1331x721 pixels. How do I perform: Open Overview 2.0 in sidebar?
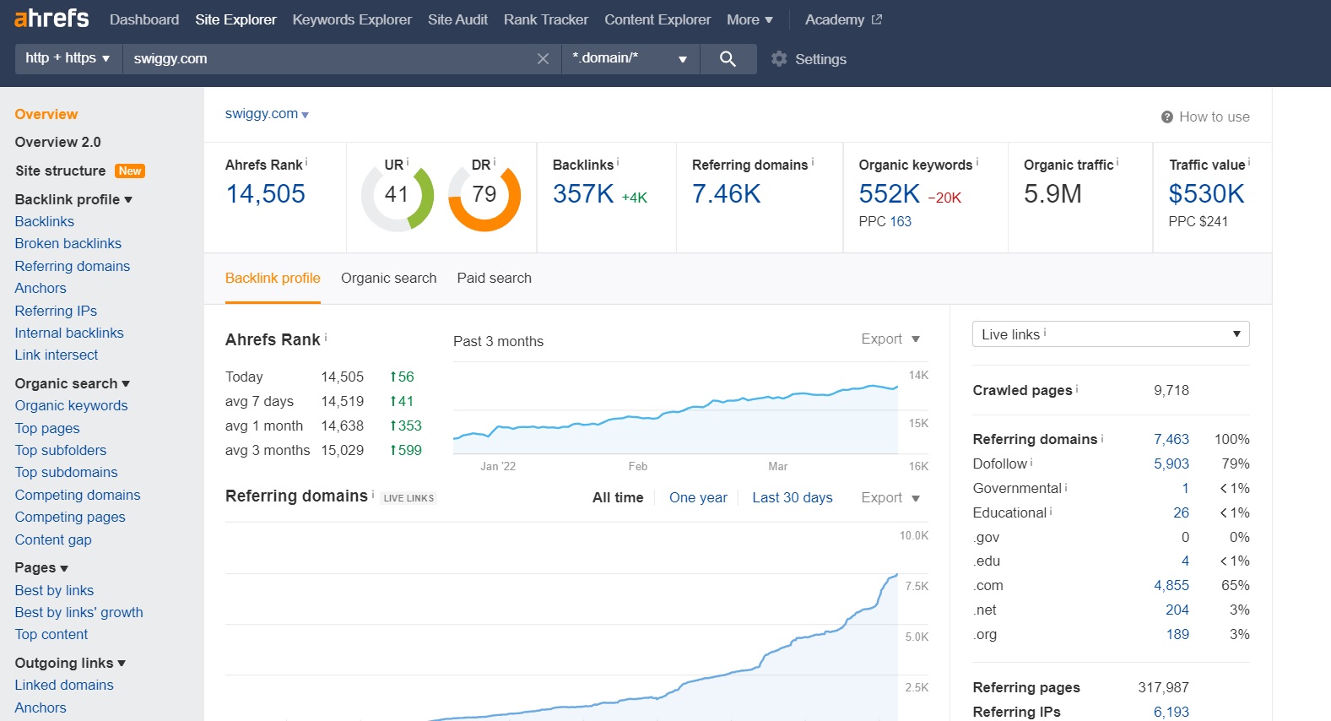pyautogui.click(x=57, y=142)
